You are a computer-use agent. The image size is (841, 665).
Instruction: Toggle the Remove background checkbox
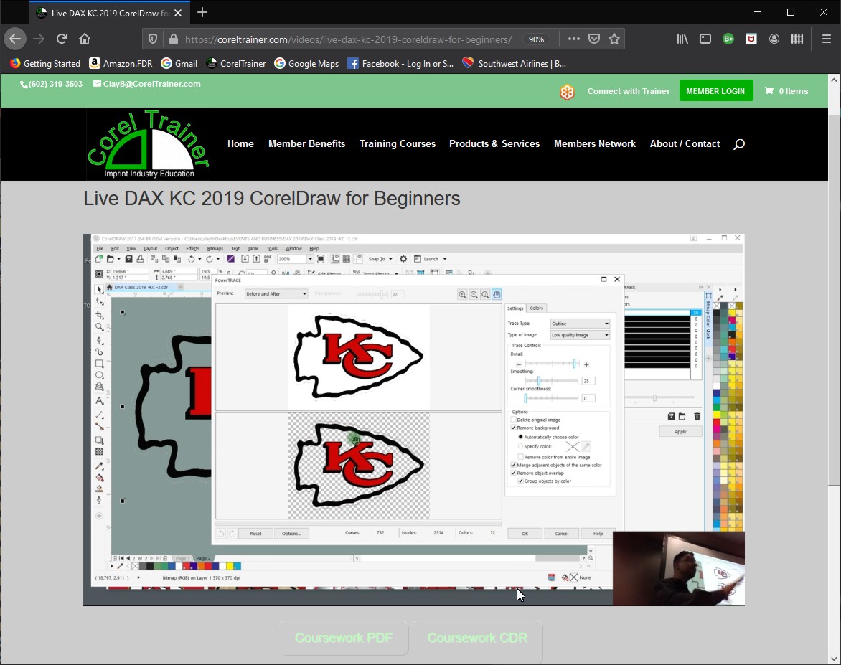click(x=513, y=428)
